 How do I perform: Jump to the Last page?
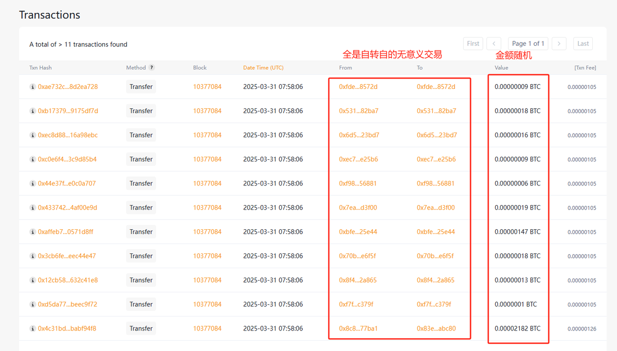[583, 44]
